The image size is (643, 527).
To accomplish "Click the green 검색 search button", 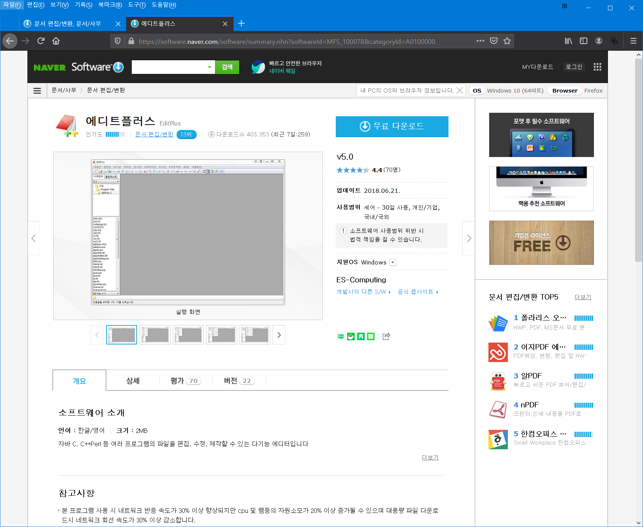I will (x=227, y=67).
